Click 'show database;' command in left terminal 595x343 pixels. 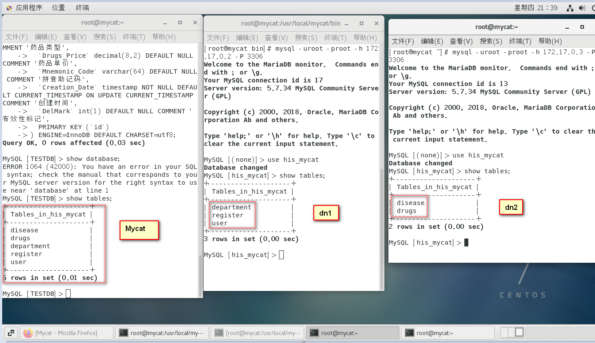[93, 159]
